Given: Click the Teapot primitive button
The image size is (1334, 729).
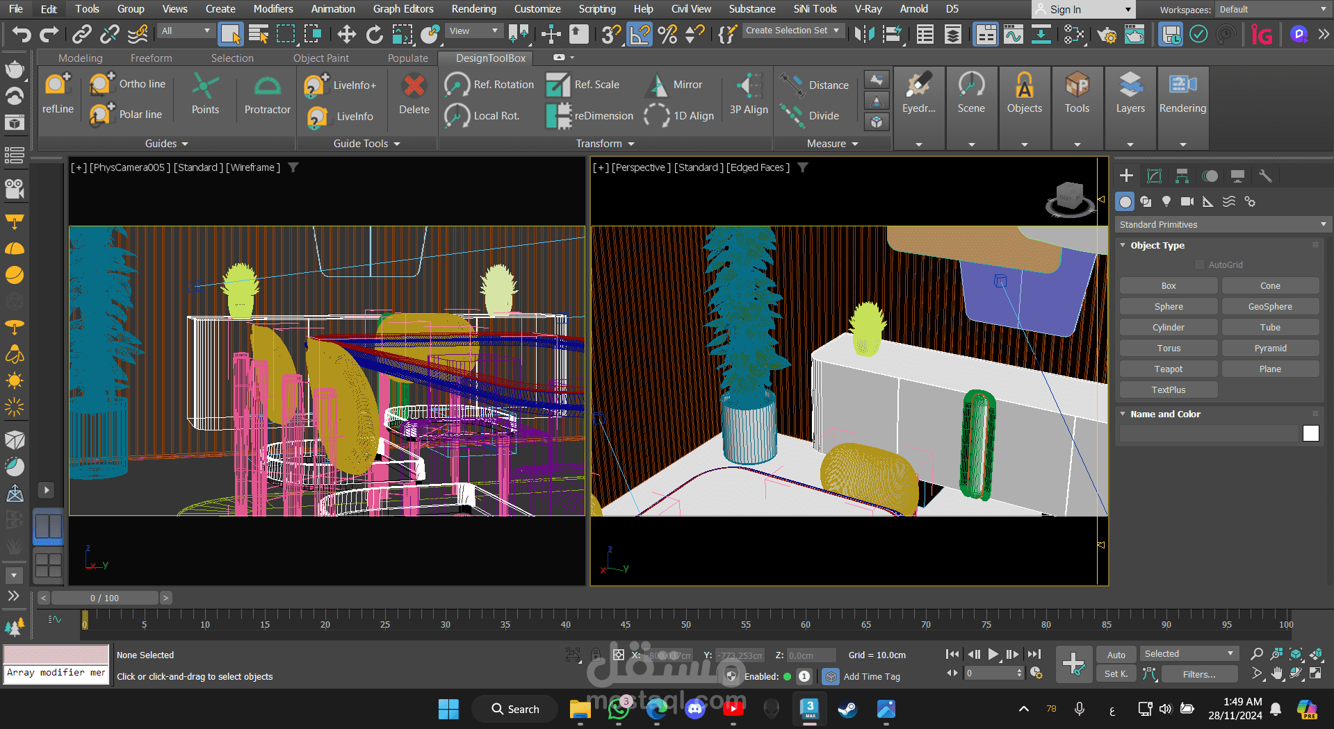Looking at the screenshot, I should (1168, 369).
